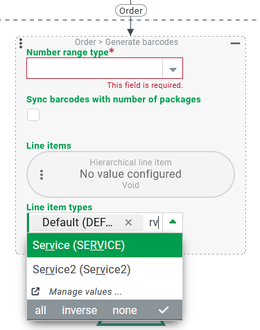
Task: Toggle Sync barcodes with number of packages
Action: coord(33,115)
